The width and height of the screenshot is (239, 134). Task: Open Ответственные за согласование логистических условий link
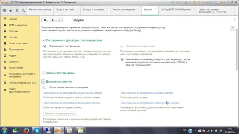point(73,93)
